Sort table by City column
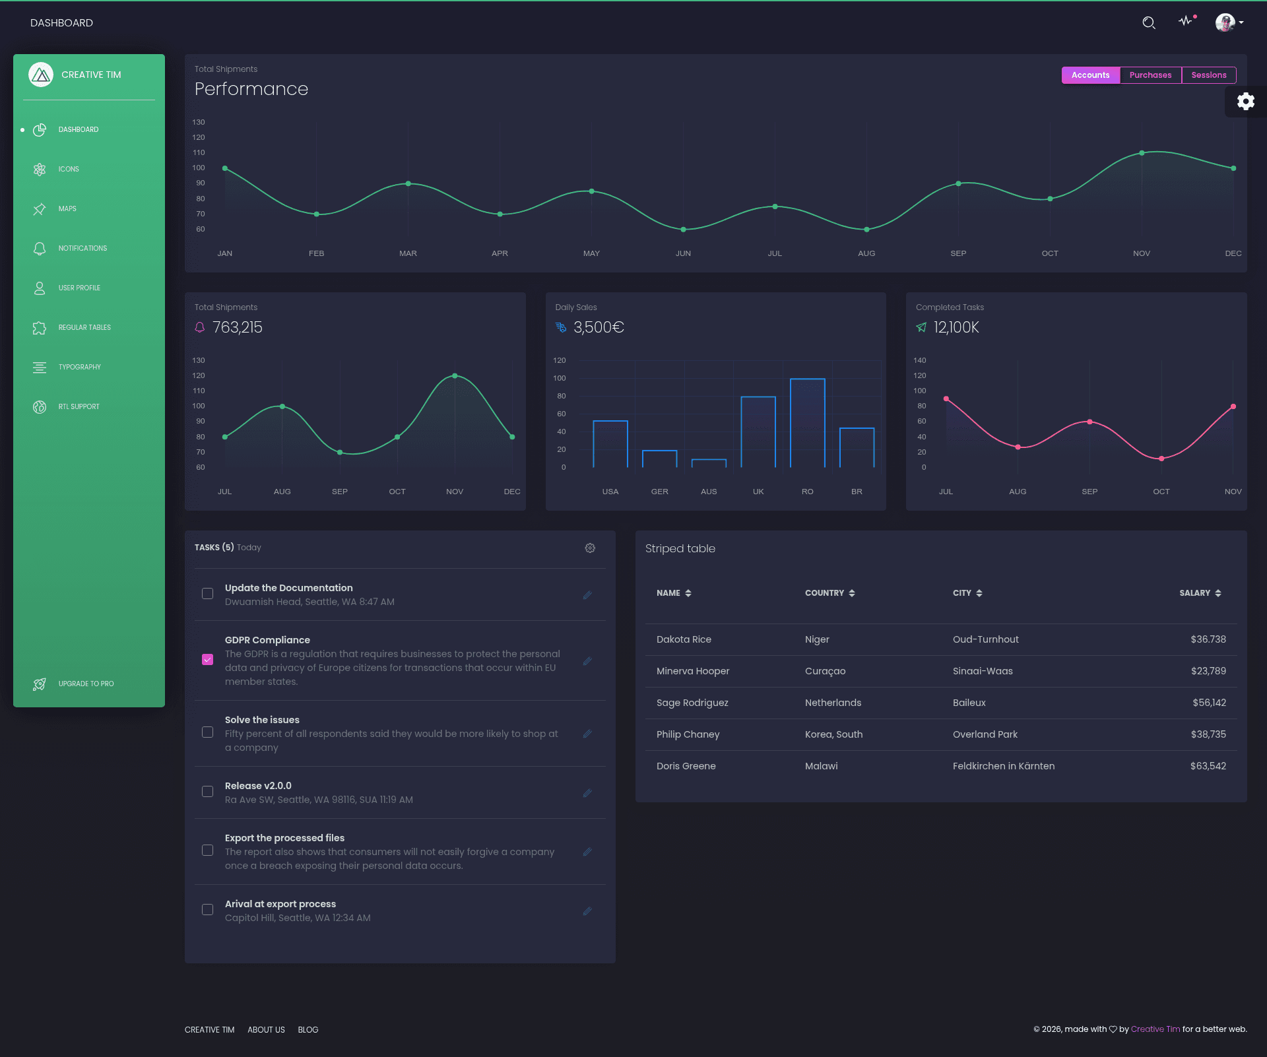Image resolution: width=1267 pixels, height=1057 pixels. click(967, 593)
